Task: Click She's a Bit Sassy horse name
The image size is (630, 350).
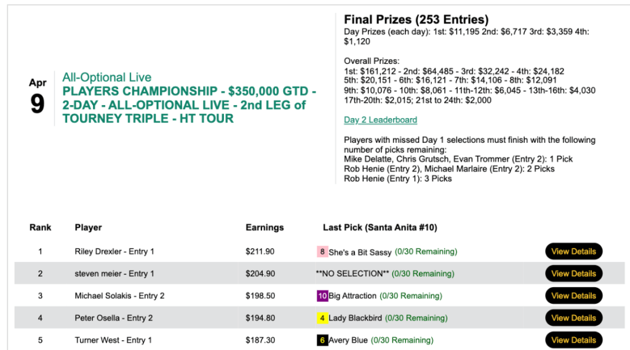Action: (360, 252)
